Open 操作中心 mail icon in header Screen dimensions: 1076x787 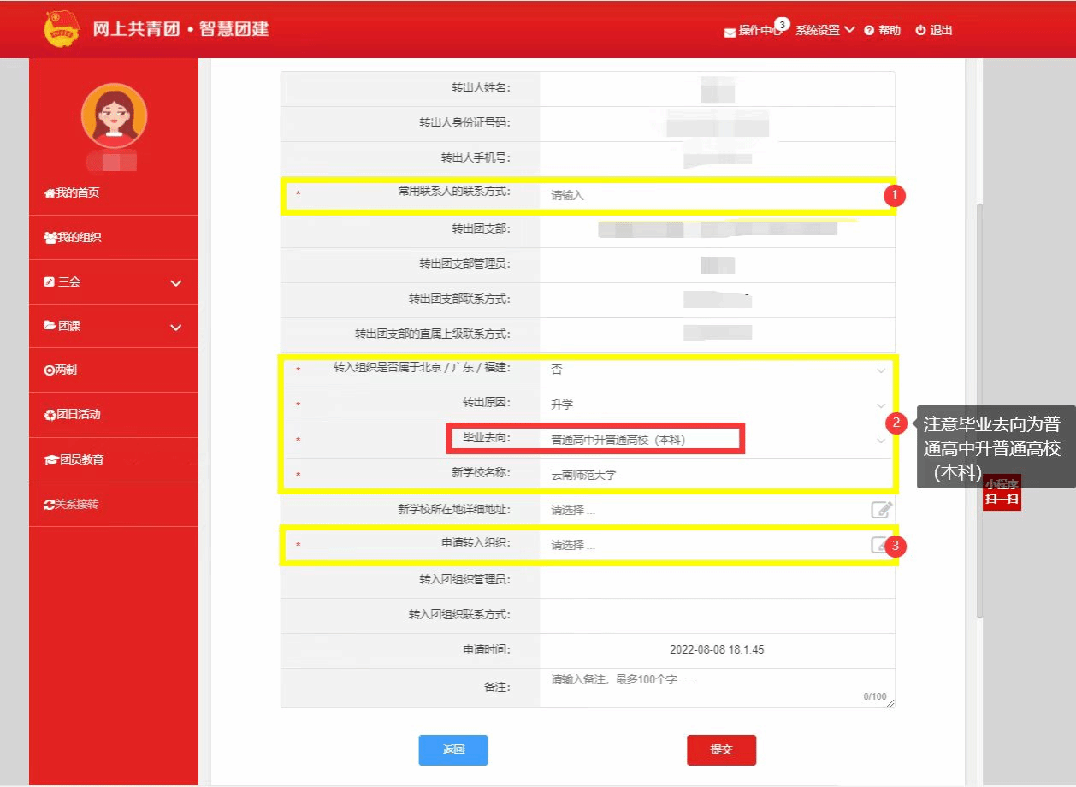point(730,32)
